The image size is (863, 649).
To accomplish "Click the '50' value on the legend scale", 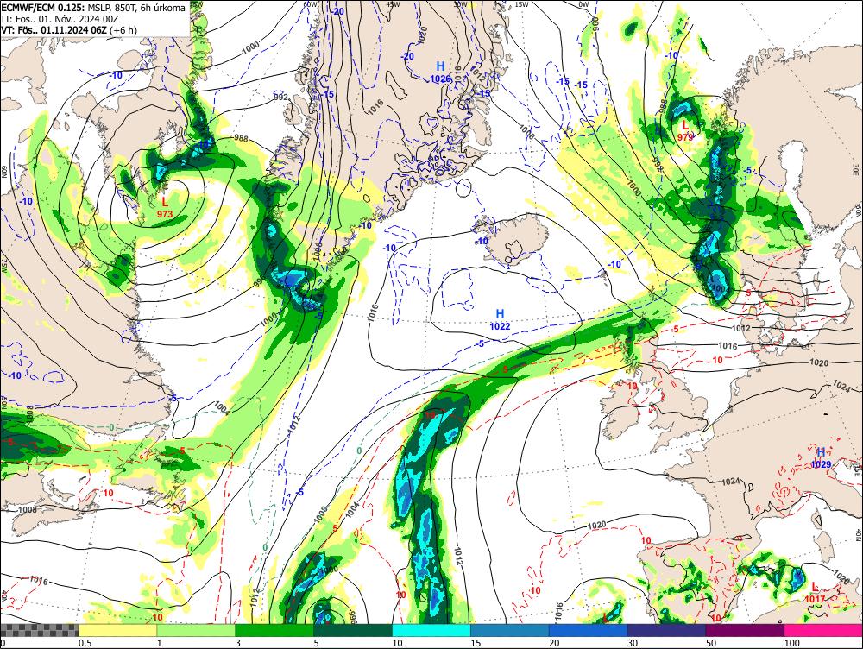I will [711, 643].
